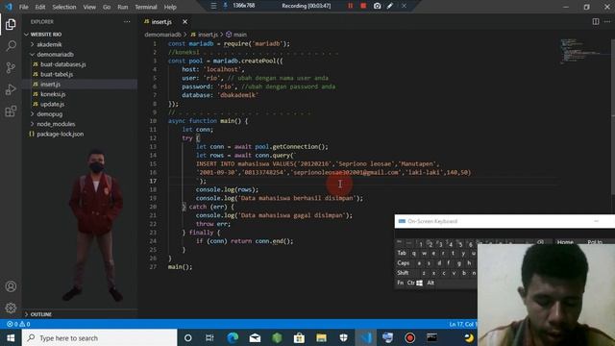This screenshot has height=346, width=615.
Task: Pause the screen recording
Action: coord(350,6)
